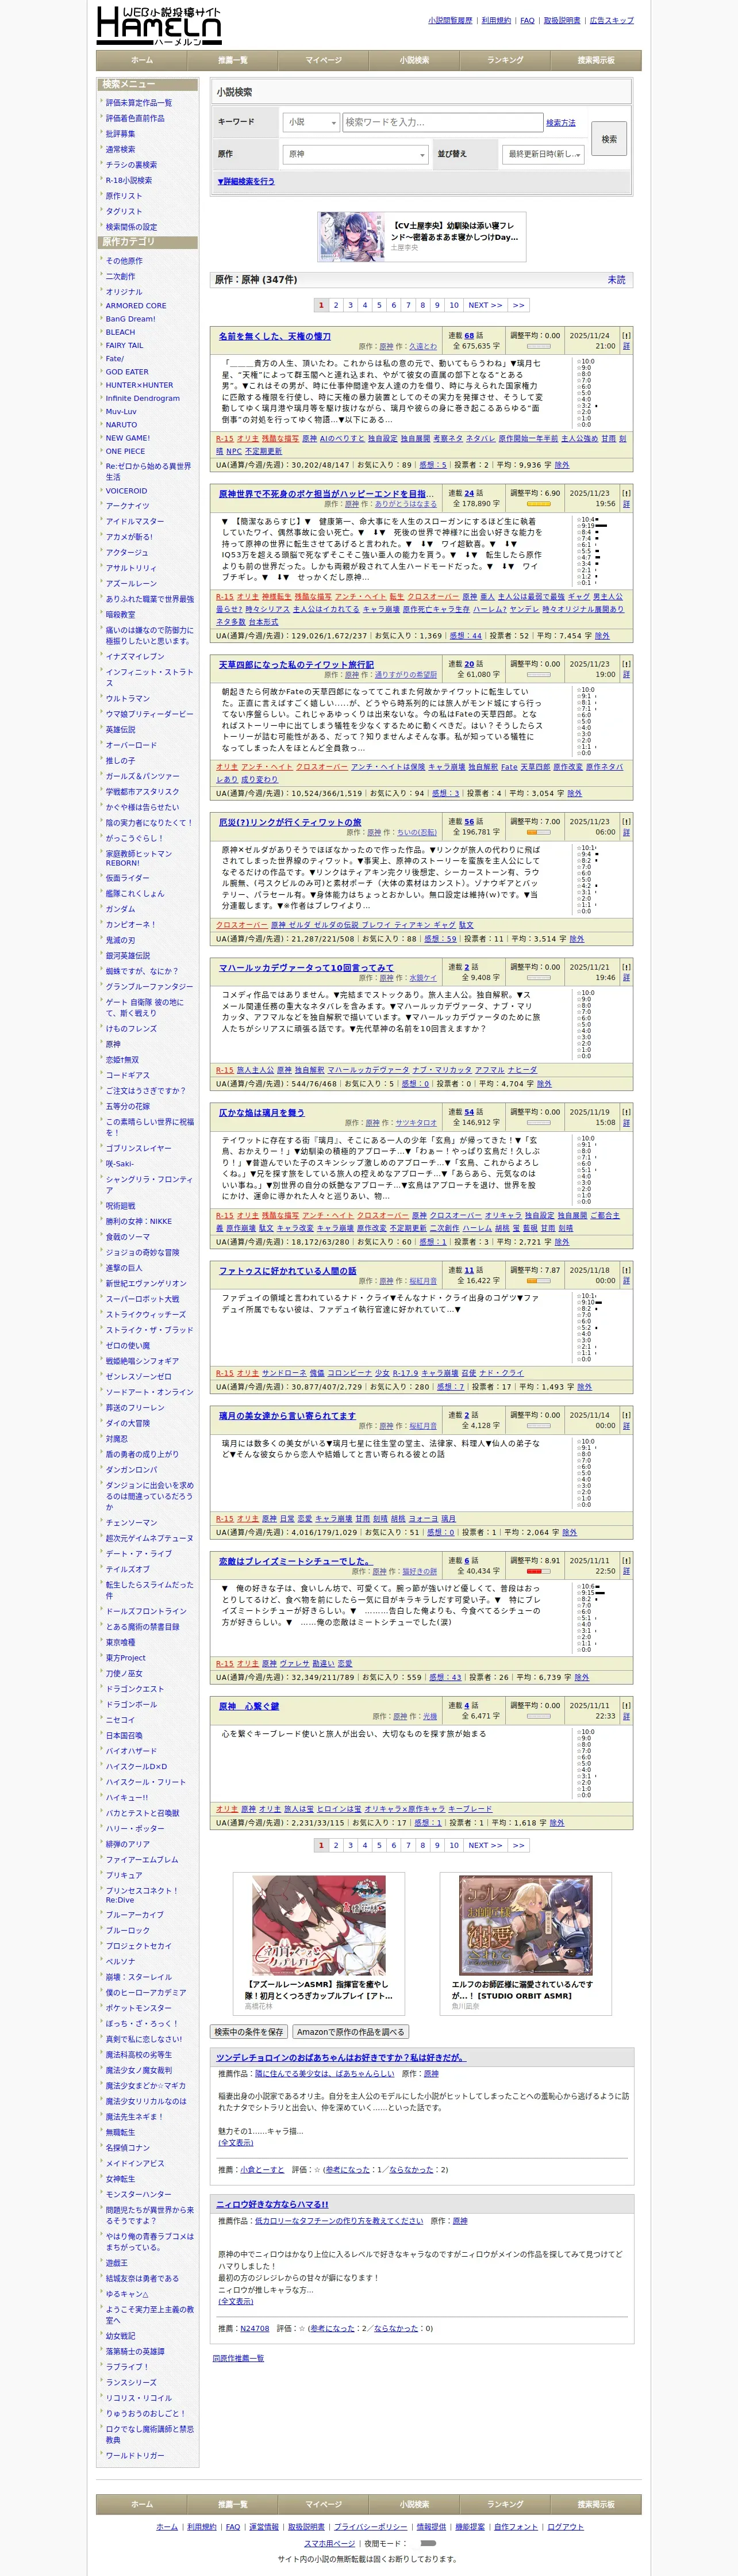Click ログアウト in the footer
The image size is (738, 2576).
[x=565, y=2527]
